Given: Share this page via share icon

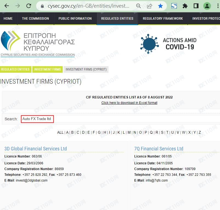Looking at the screenshot, I should point(150,6).
